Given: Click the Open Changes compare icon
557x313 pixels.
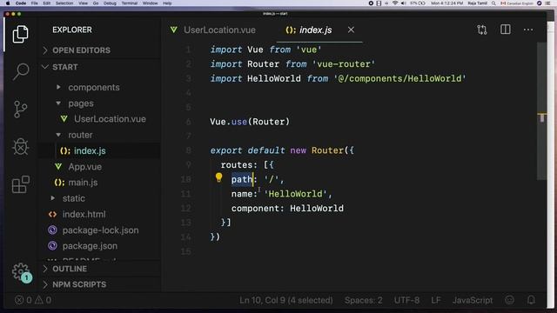Looking at the screenshot, I should 482,30.
